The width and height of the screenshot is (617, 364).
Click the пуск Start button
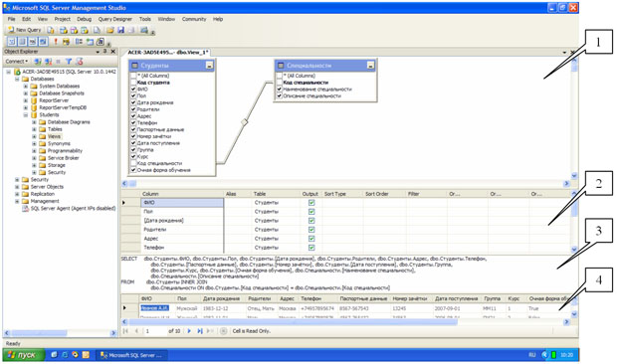(x=24, y=355)
